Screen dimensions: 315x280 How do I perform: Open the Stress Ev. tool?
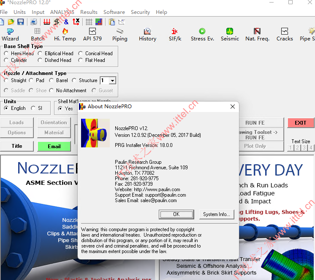point(202,35)
